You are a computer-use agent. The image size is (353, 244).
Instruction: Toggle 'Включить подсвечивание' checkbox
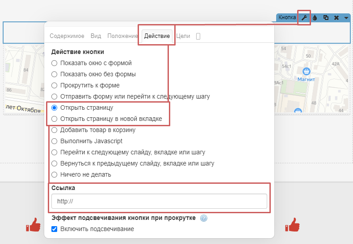click(55, 229)
